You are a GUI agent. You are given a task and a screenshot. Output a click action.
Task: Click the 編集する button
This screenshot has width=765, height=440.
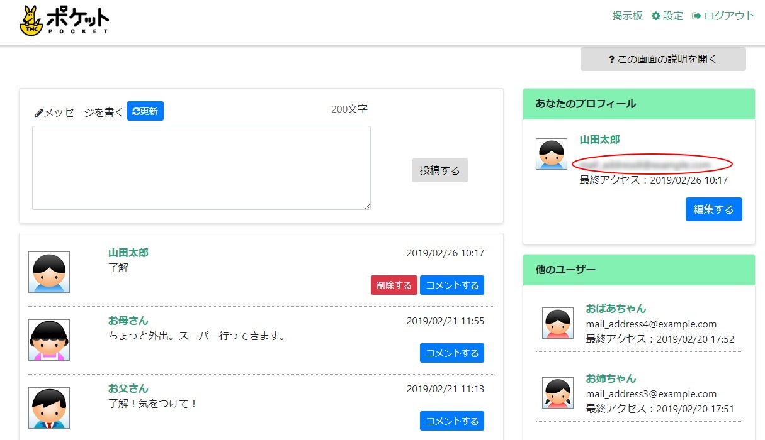[x=714, y=209]
